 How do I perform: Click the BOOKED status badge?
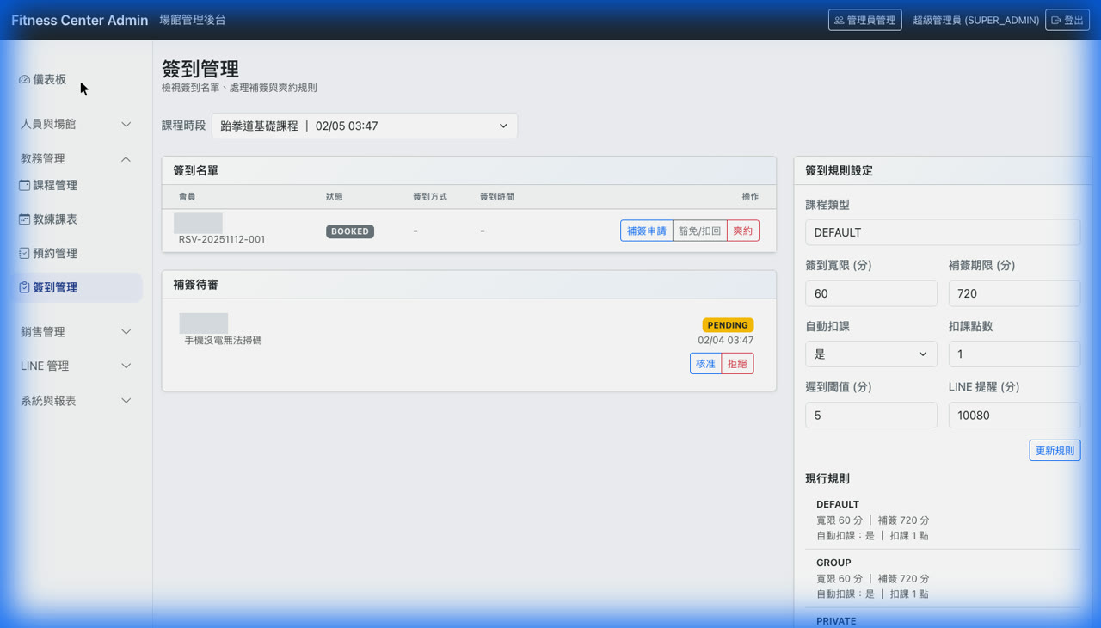click(350, 231)
